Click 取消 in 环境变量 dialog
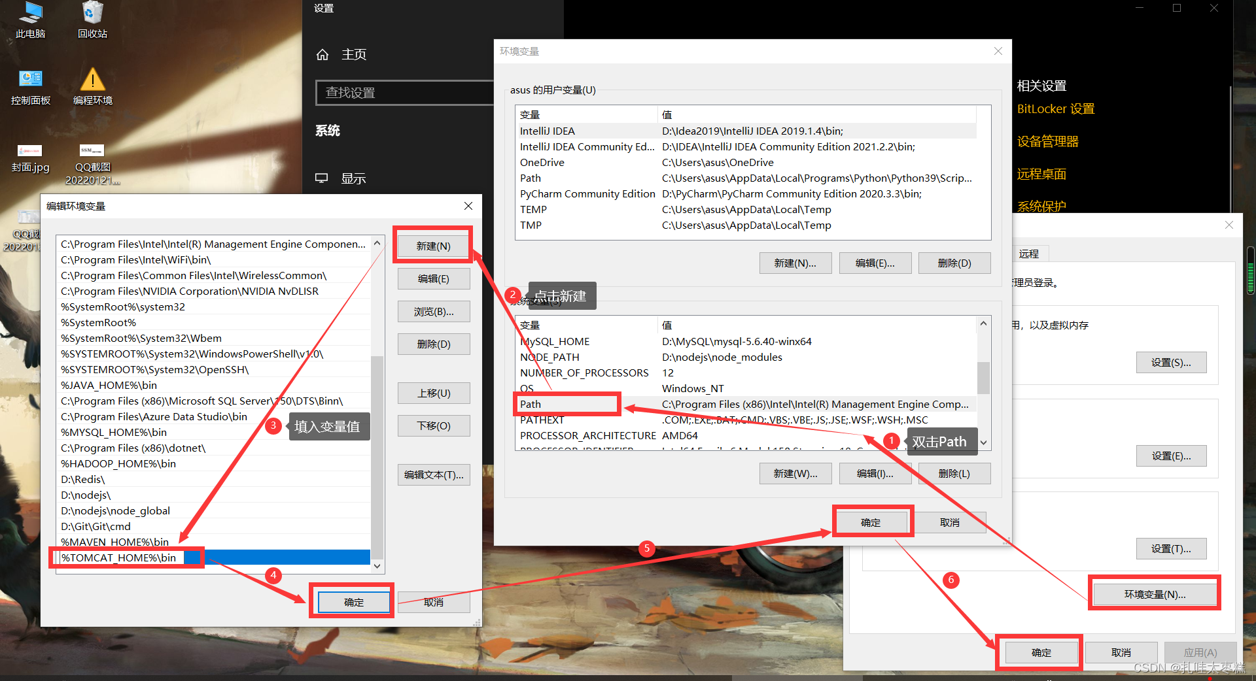 click(950, 523)
